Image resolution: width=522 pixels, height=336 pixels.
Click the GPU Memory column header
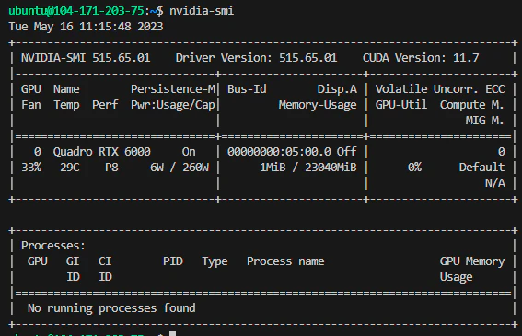click(x=472, y=261)
